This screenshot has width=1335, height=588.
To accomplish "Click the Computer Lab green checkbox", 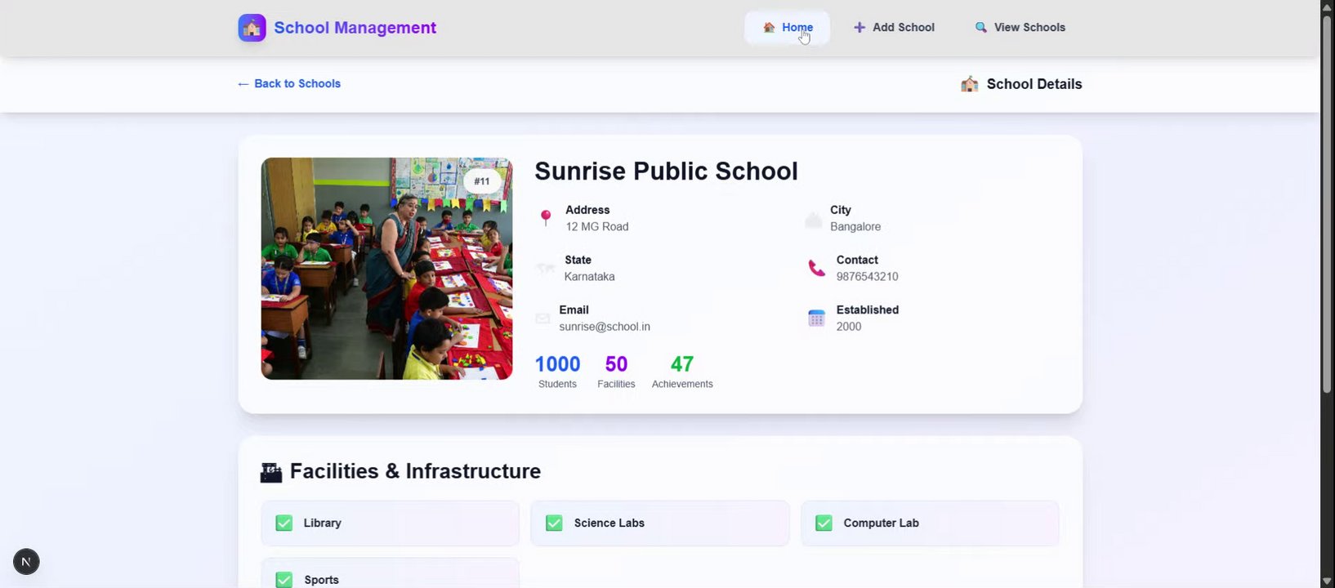I will click(824, 523).
